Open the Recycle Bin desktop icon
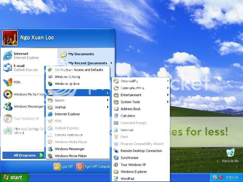This screenshot has width=243, height=182. pos(231,153)
